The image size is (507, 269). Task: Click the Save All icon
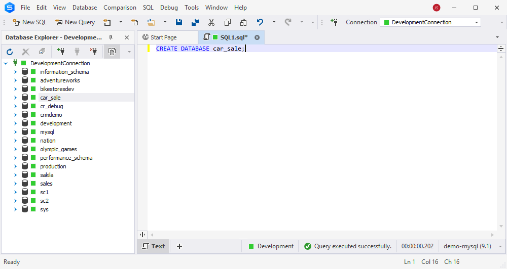pyautogui.click(x=195, y=22)
